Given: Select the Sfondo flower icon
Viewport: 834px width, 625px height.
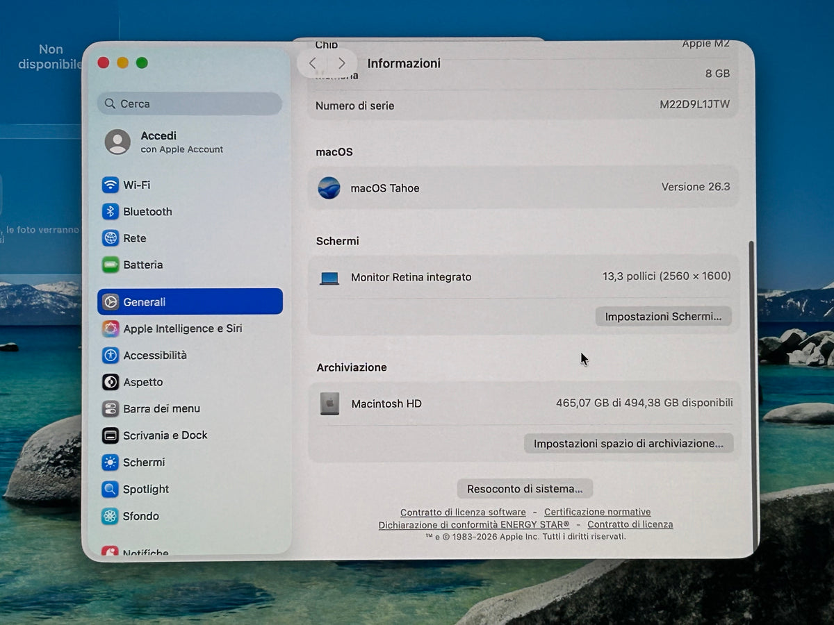Looking at the screenshot, I should tap(111, 516).
